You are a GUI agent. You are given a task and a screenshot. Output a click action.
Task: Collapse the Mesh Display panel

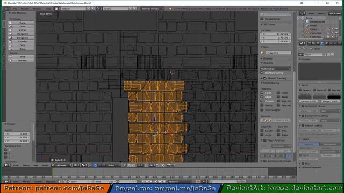point(262,83)
